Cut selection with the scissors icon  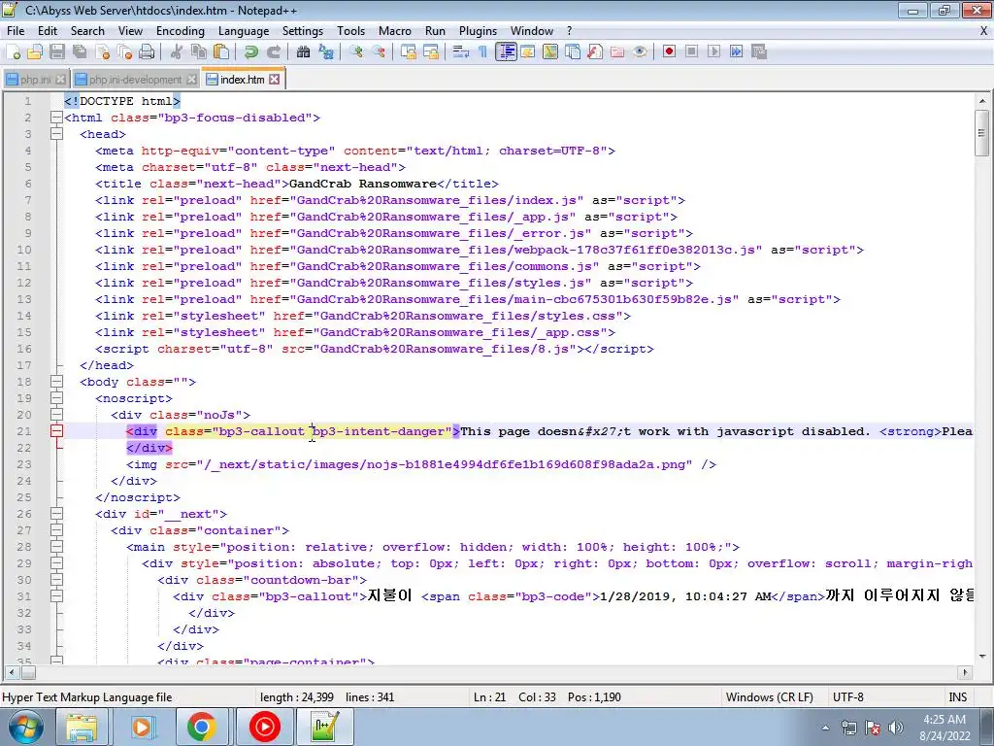[177, 52]
